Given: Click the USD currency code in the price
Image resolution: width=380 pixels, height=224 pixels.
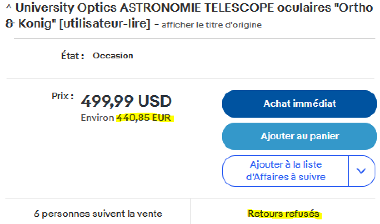Looking at the screenshot, I should click(x=155, y=101).
